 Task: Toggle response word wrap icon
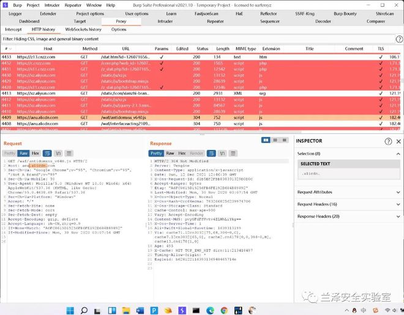pyautogui.click(x=211, y=154)
